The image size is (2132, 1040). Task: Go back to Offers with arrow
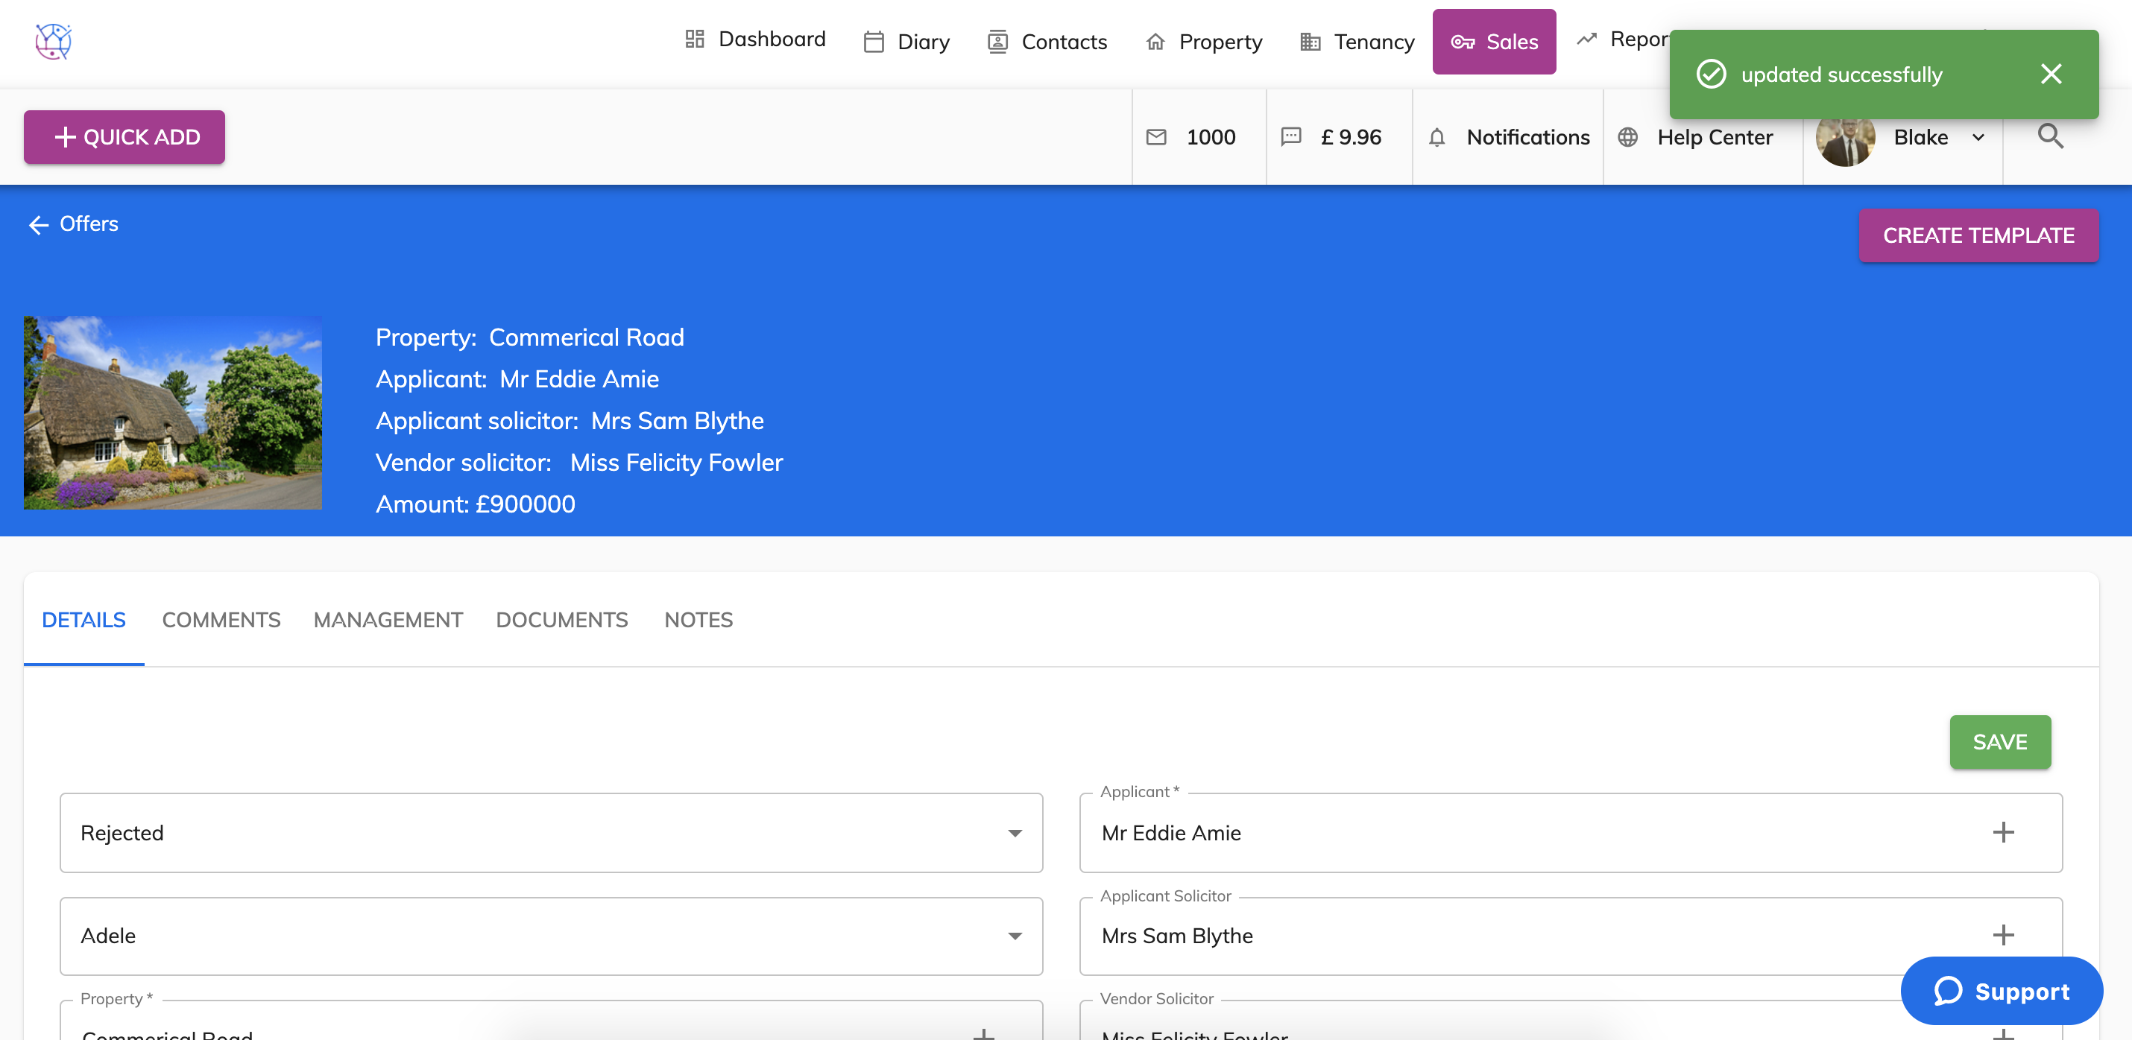tap(39, 225)
